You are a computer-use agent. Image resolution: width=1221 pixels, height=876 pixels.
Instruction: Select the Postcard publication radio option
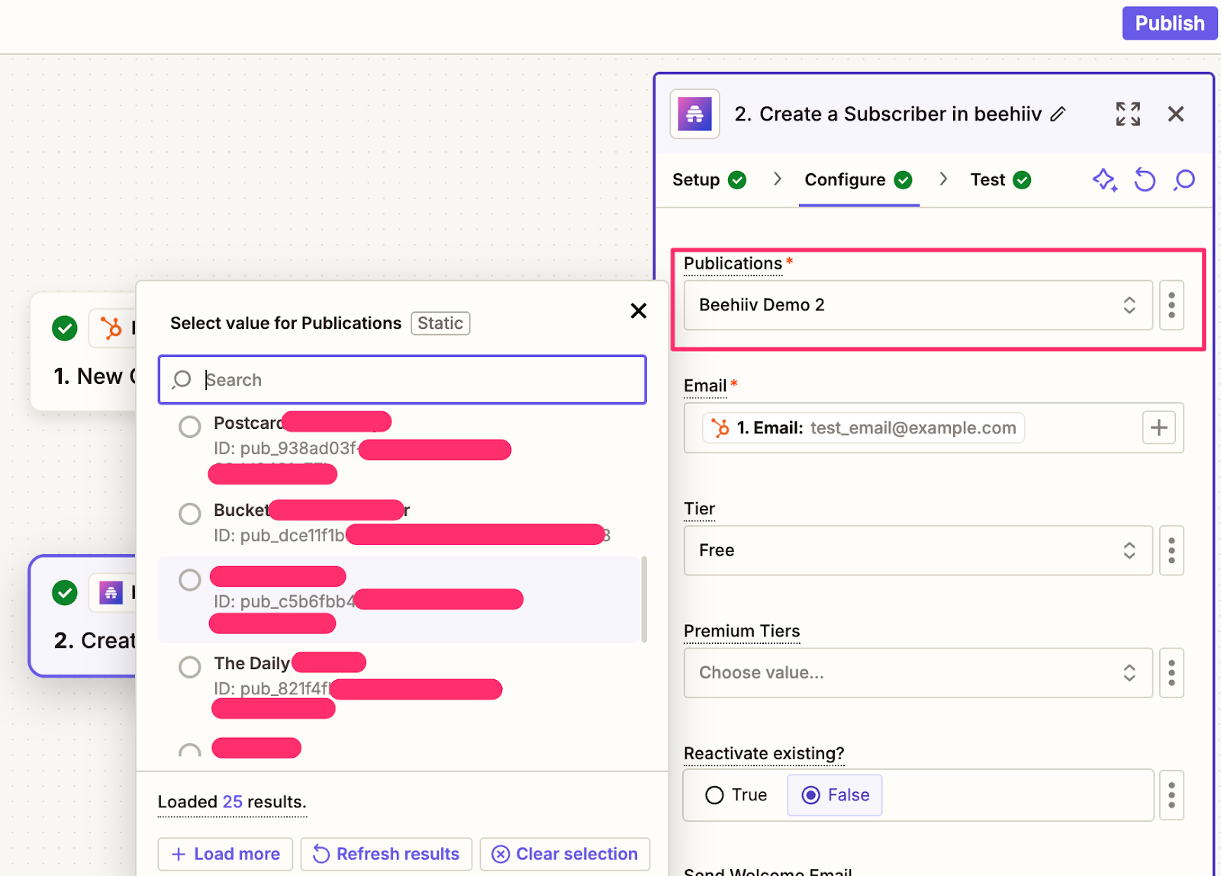pos(190,427)
